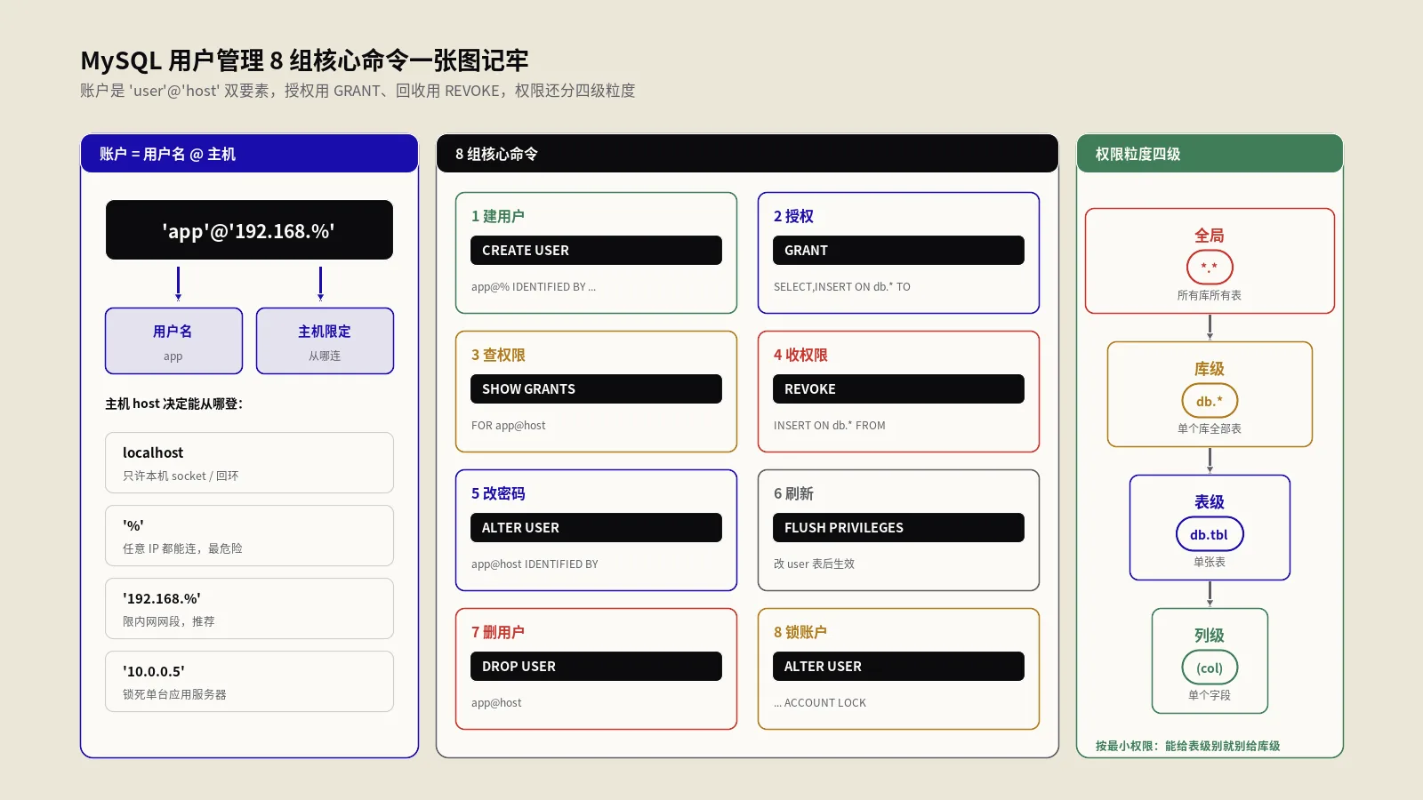Image resolution: width=1423 pixels, height=800 pixels.
Task: Select the 主机限定 从哪连 box
Action: click(325, 341)
